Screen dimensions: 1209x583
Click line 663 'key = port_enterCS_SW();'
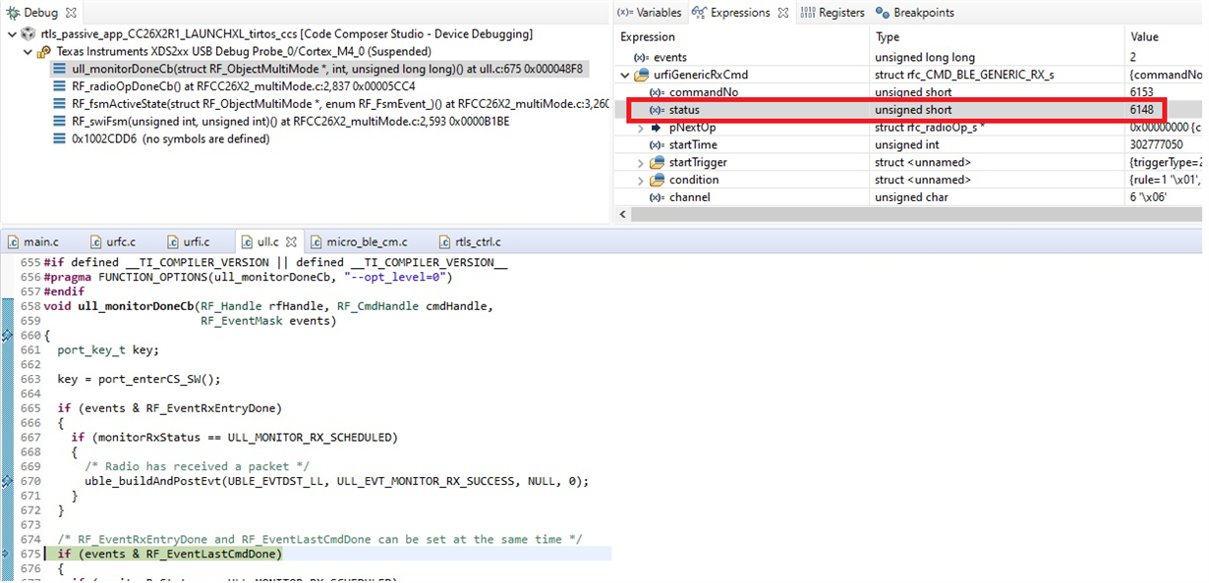139,380
